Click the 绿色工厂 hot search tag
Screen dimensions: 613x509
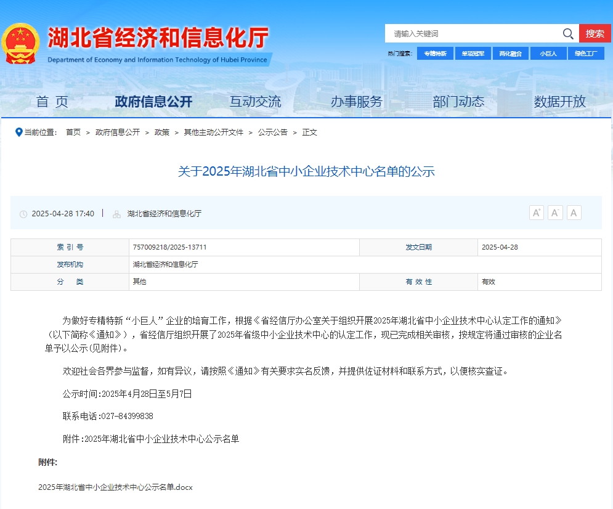(587, 53)
